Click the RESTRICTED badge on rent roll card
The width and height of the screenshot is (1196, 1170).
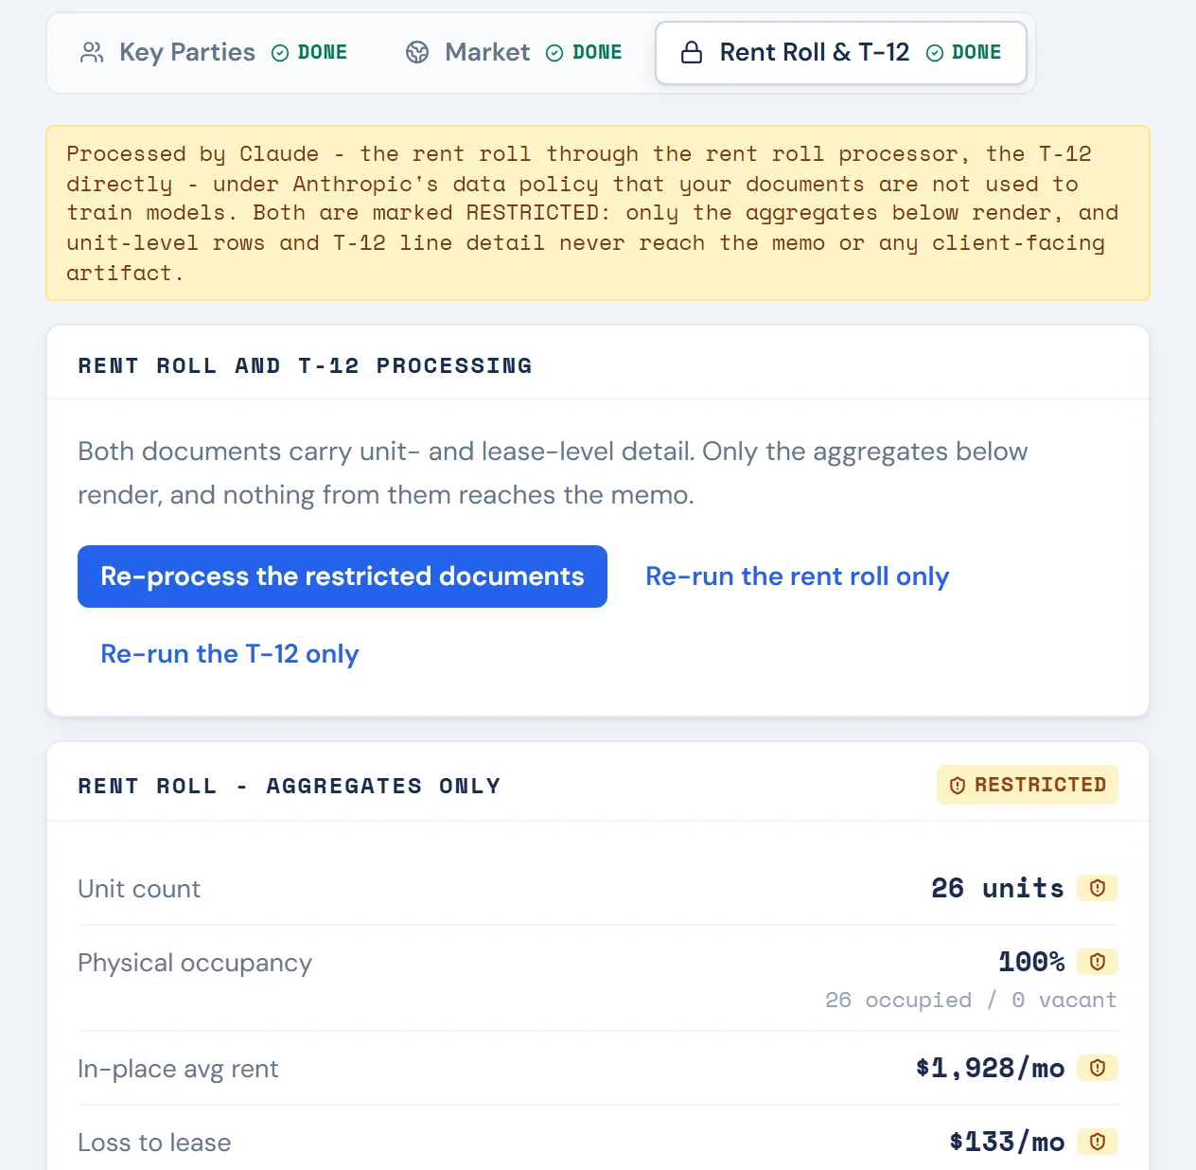pyautogui.click(x=1028, y=785)
